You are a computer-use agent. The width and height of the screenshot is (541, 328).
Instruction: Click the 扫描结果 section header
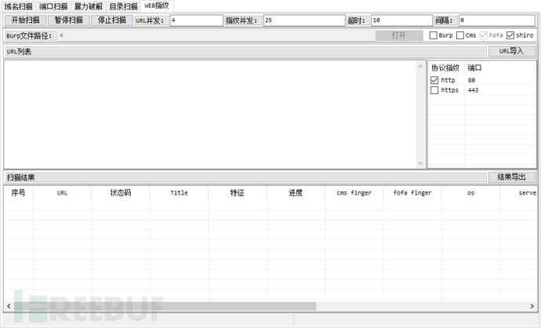(x=245, y=177)
